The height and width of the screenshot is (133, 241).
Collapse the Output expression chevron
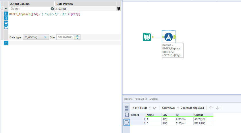(x=6, y=9)
